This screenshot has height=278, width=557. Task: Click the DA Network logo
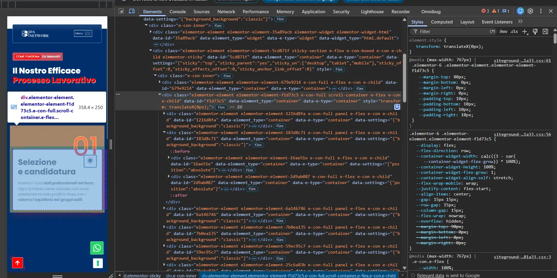click(x=35, y=34)
